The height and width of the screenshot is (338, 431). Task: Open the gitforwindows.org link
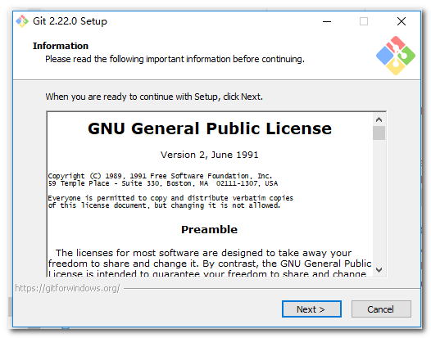pos(67,288)
